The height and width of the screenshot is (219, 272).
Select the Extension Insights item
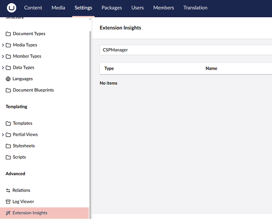click(44, 213)
